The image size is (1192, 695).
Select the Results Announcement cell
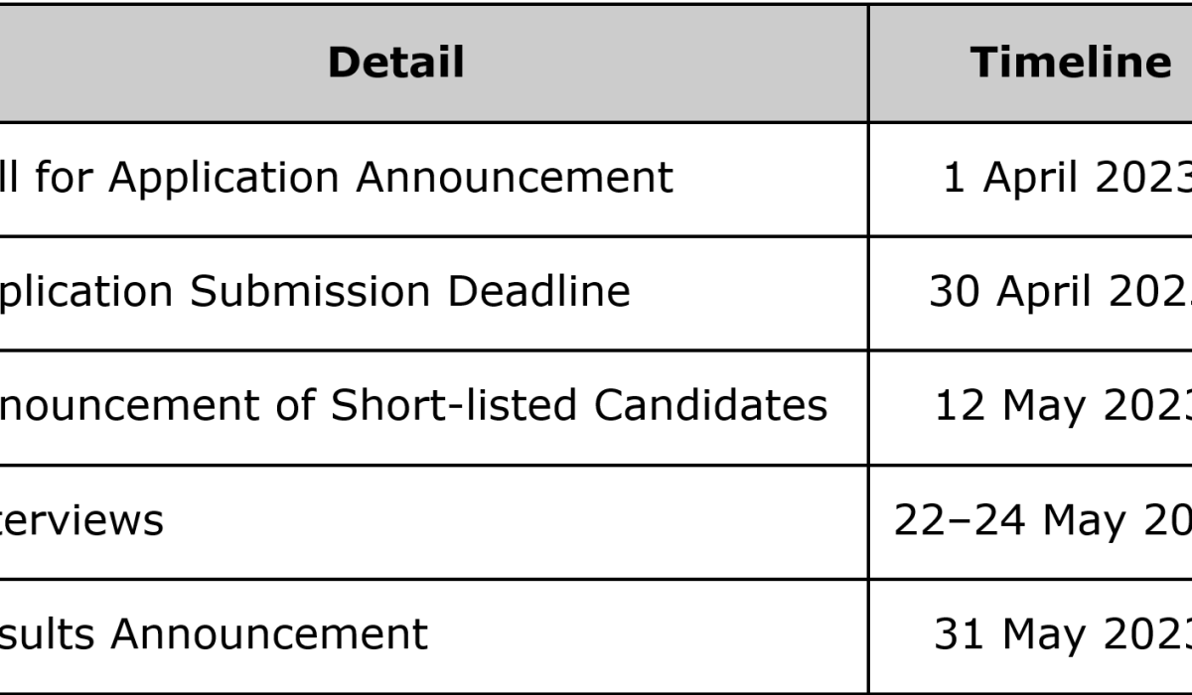434,635
